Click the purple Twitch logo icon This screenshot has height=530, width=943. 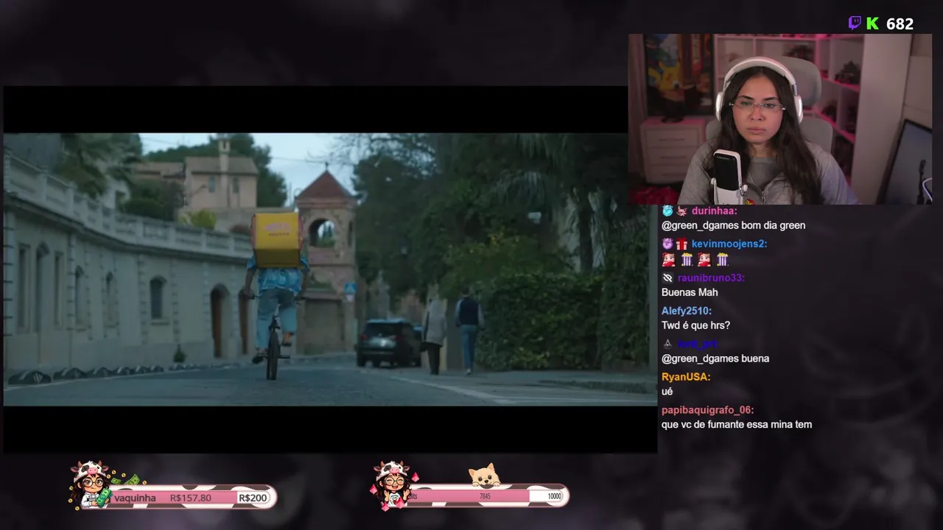[855, 24]
